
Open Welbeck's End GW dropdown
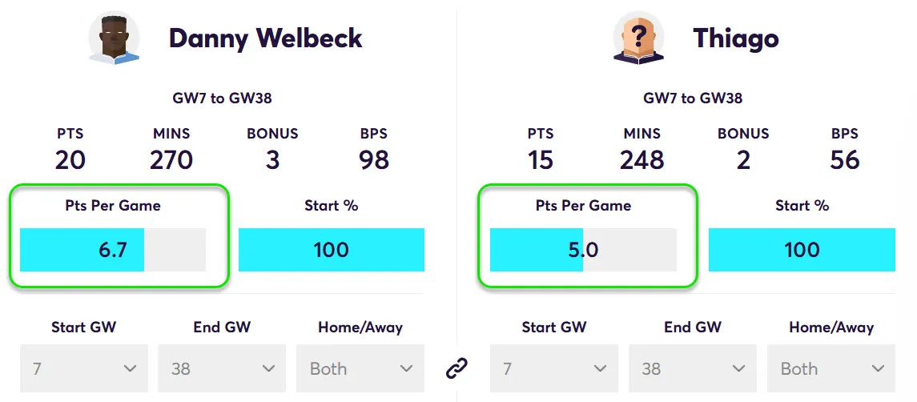click(222, 368)
